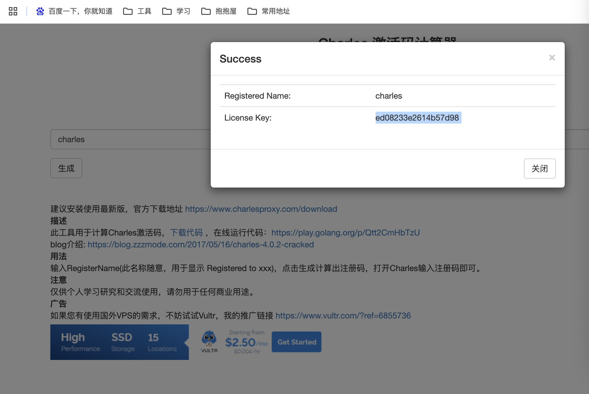Expand the 抱抱屋 bookmark folder
The image size is (589, 394).
tap(219, 11)
